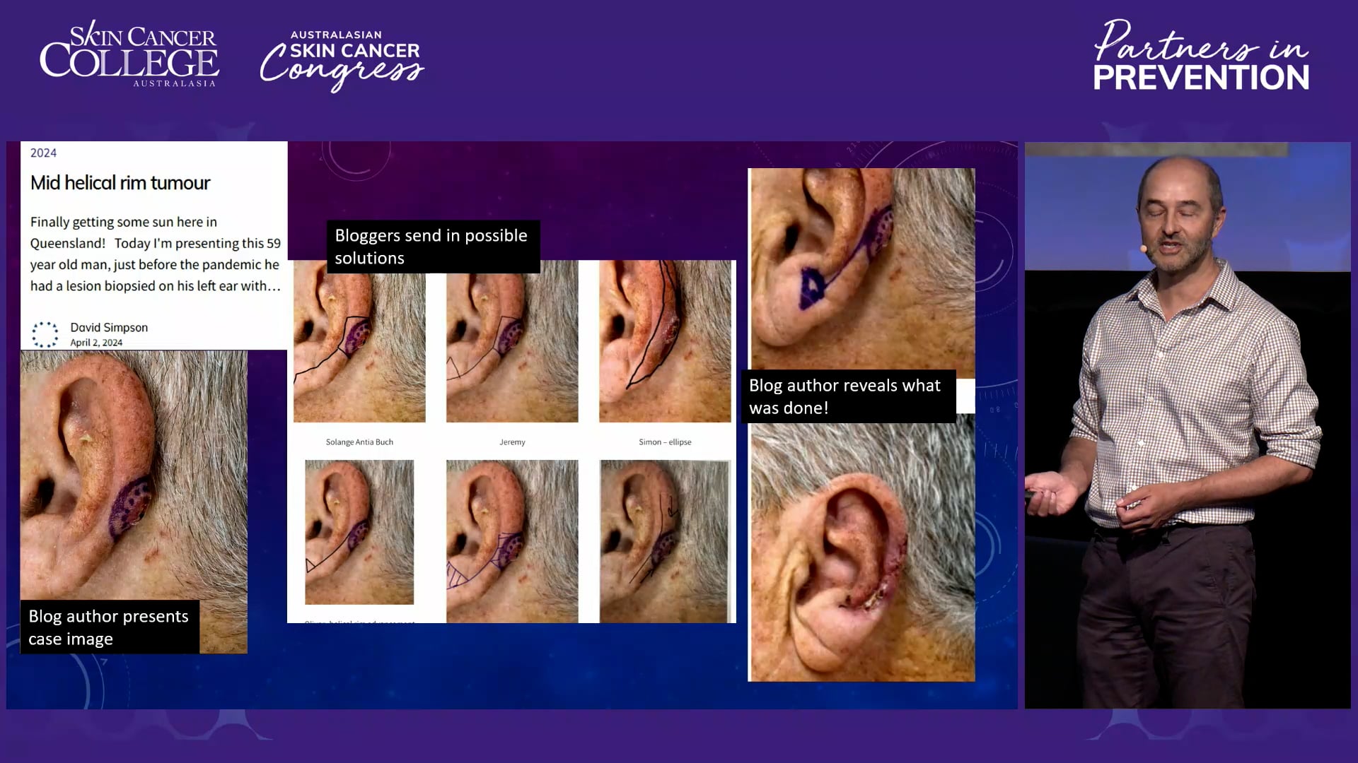The height and width of the screenshot is (763, 1358).
Task: Click the 'Simon – ellipse' ear drawing
Action: click(665, 340)
